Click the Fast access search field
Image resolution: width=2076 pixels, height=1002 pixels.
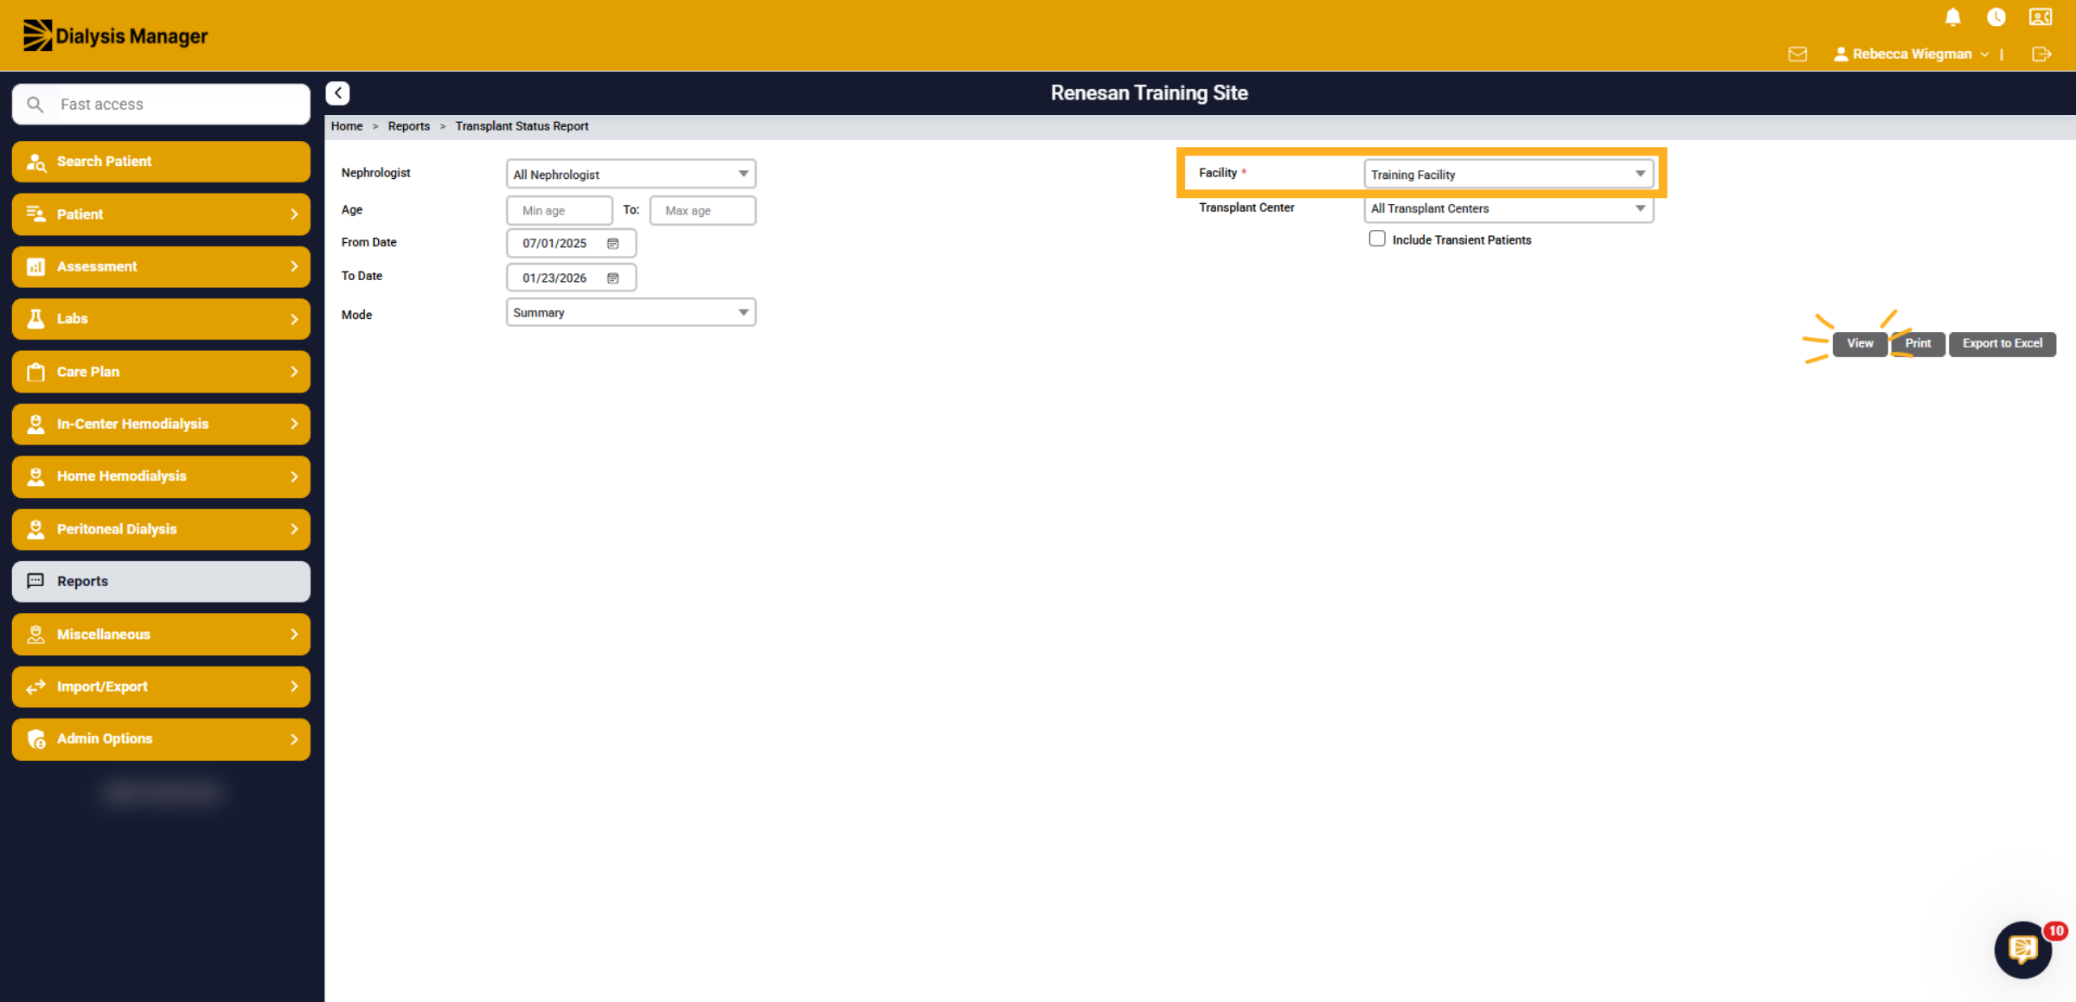tap(161, 105)
